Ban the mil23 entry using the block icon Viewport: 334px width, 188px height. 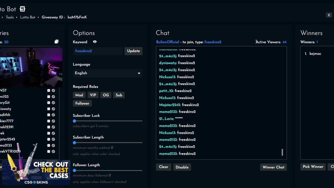[x=53, y=97]
